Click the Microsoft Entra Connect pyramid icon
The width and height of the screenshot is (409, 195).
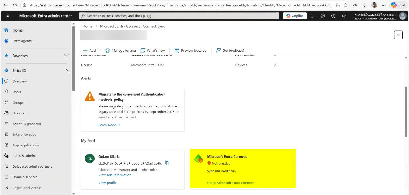pos(199,159)
